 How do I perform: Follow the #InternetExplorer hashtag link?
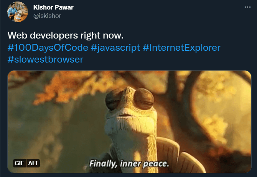[181, 48]
